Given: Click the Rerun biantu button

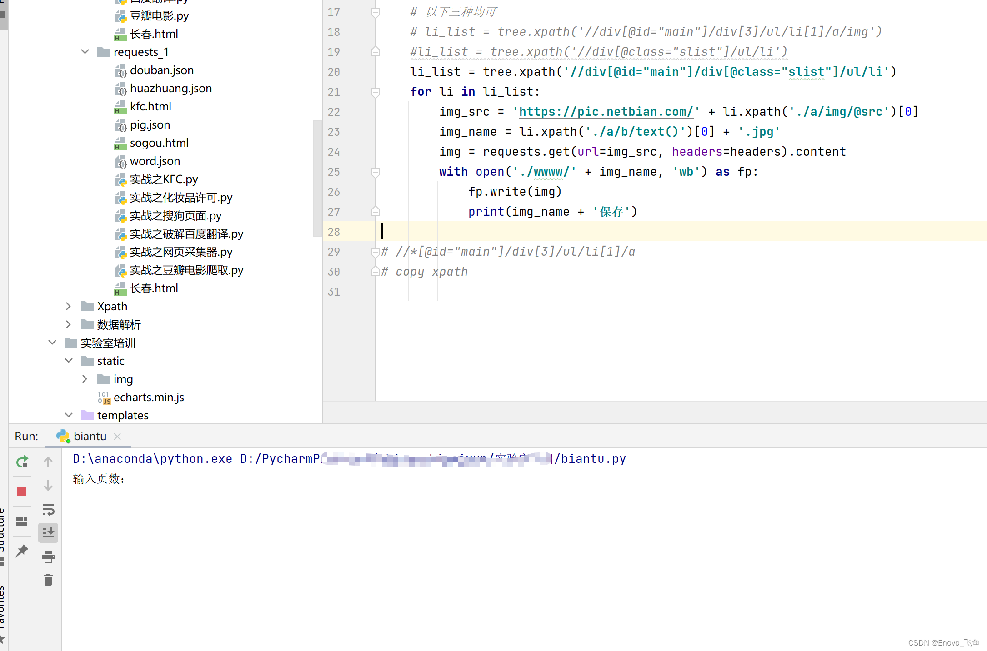Looking at the screenshot, I should click(22, 462).
